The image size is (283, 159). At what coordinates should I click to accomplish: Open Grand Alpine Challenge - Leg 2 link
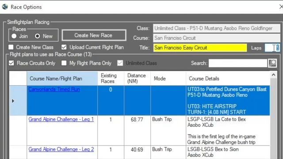pos(61,149)
